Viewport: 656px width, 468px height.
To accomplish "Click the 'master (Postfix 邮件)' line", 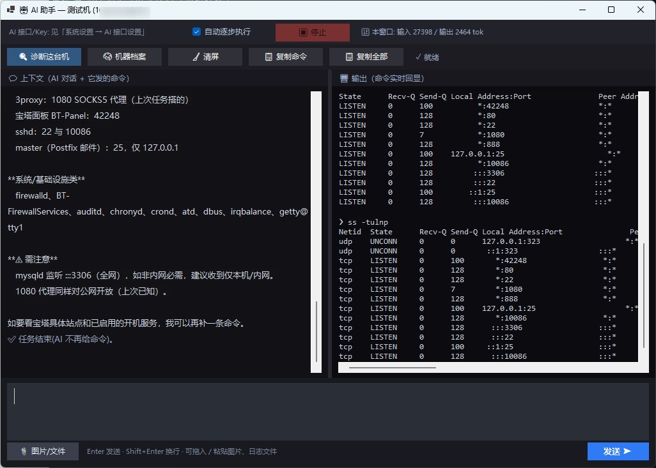I will click(97, 147).
